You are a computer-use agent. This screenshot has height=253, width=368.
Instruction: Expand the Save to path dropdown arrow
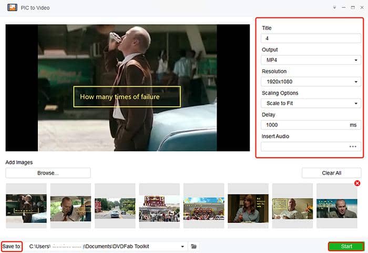[182, 247]
